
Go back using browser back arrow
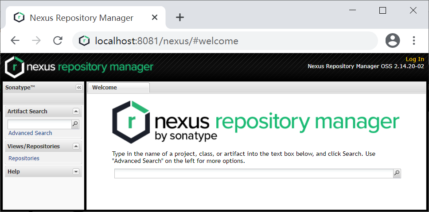pyautogui.click(x=15, y=41)
